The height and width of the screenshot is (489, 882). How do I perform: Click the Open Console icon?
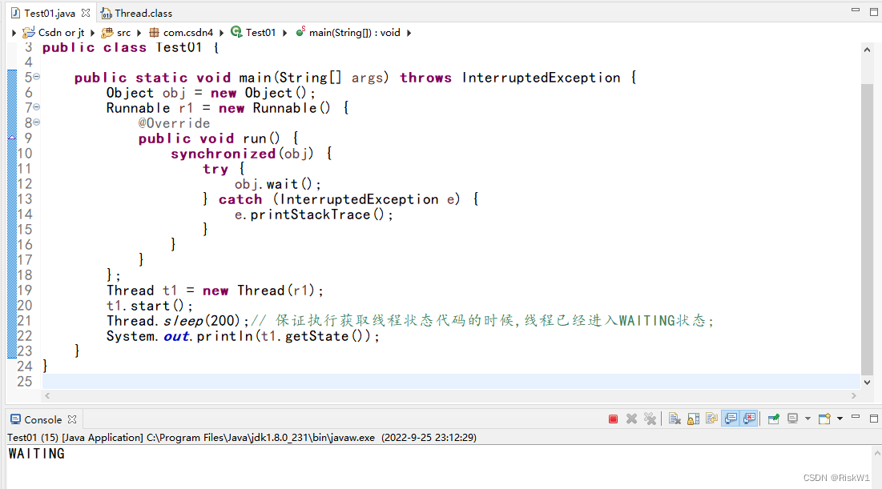point(824,419)
